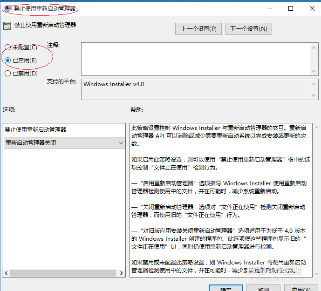The height and width of the screenshot is (291, 321).
Task: Click the options pane left scroll arrow
Action: point(6,273)
